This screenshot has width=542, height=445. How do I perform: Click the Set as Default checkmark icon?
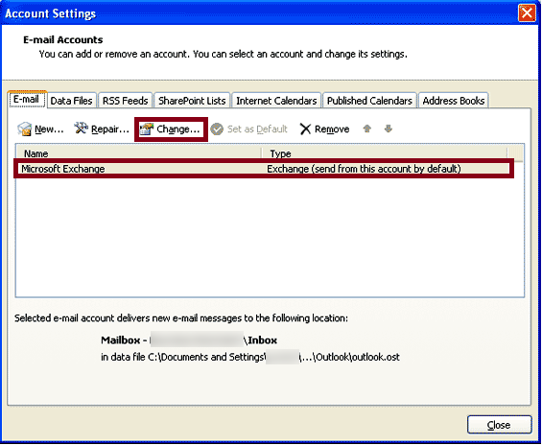(217, 129)
